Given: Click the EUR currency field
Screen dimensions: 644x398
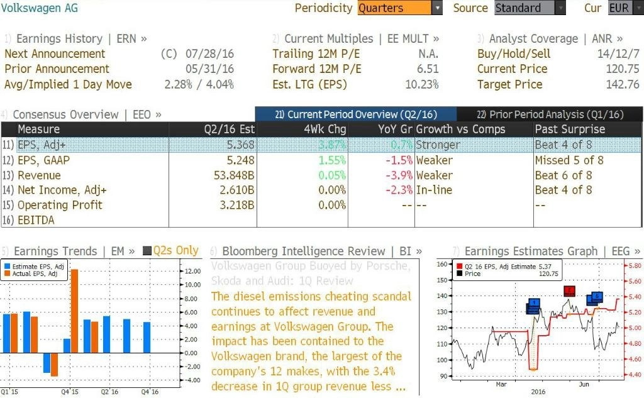Looking at the screenshot, I should click(x=619, y=8).
